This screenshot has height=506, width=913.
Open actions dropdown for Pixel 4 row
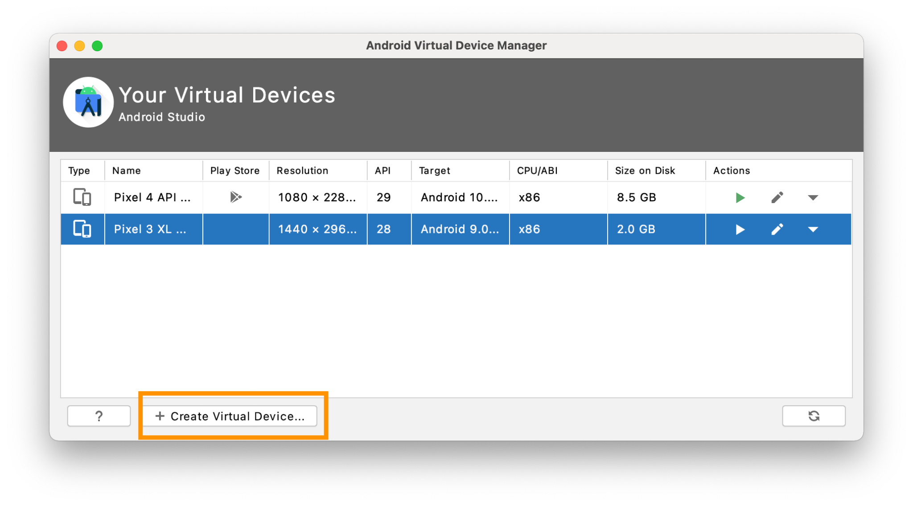(x=813, y=198)
